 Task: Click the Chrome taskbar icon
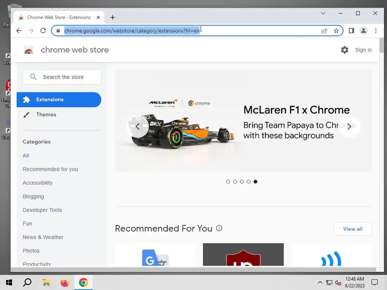[84, 282]
